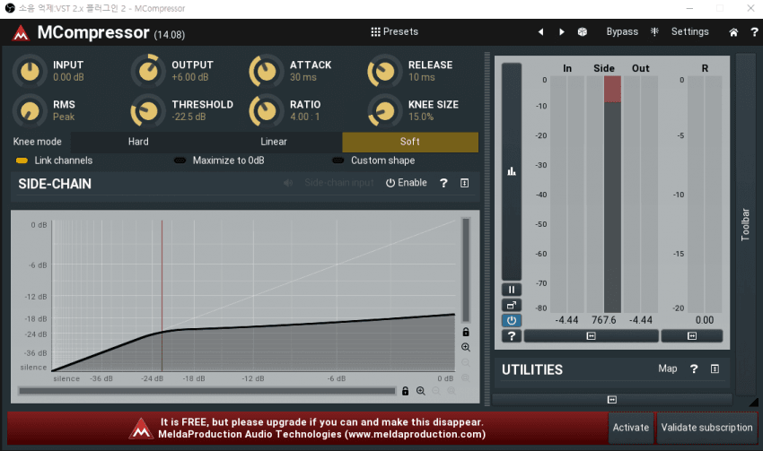Collapse the SIDE-CHAIN panel
Screen dimensions: 763x451
pyautogui.click(x=465, y=183)
